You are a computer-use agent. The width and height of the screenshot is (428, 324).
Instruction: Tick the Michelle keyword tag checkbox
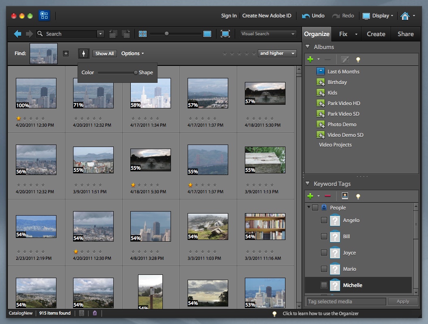[x=324, y=285]
